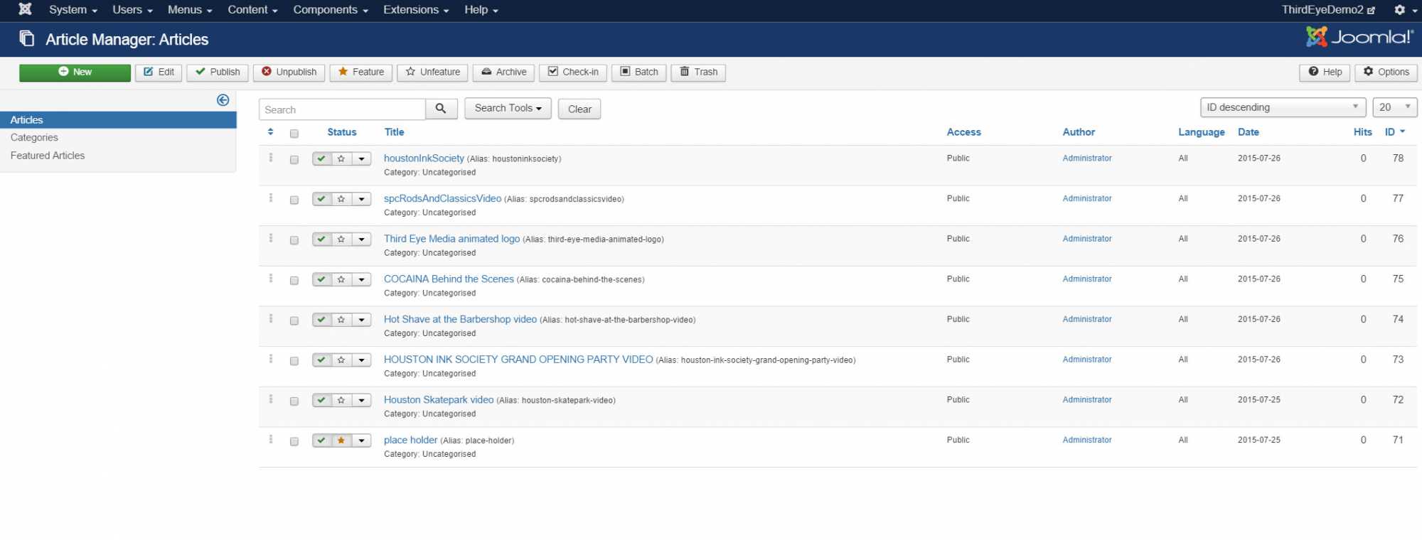Check the Hot Shave at the Barbershop row
Viewport: 1422px width, 540px height.
coord(294,321)
